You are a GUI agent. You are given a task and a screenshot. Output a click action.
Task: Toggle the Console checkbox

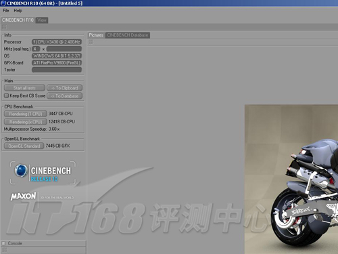coord(3,243)
